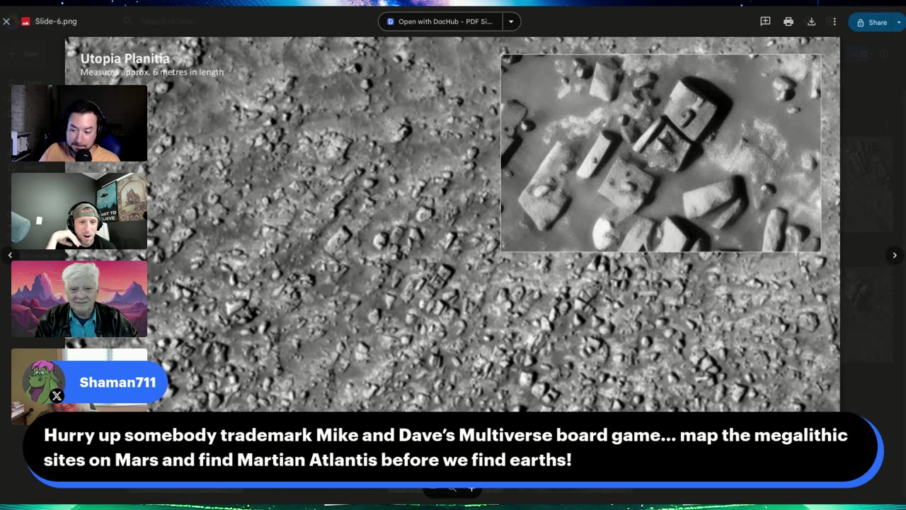Click the red image file type icon
The width and height of the screenshot is (906, 510).
[25, 22]
